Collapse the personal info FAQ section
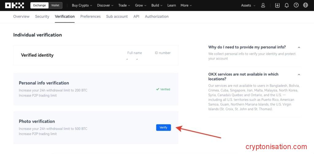The image size is (314, 154). (x=299, y=47)
